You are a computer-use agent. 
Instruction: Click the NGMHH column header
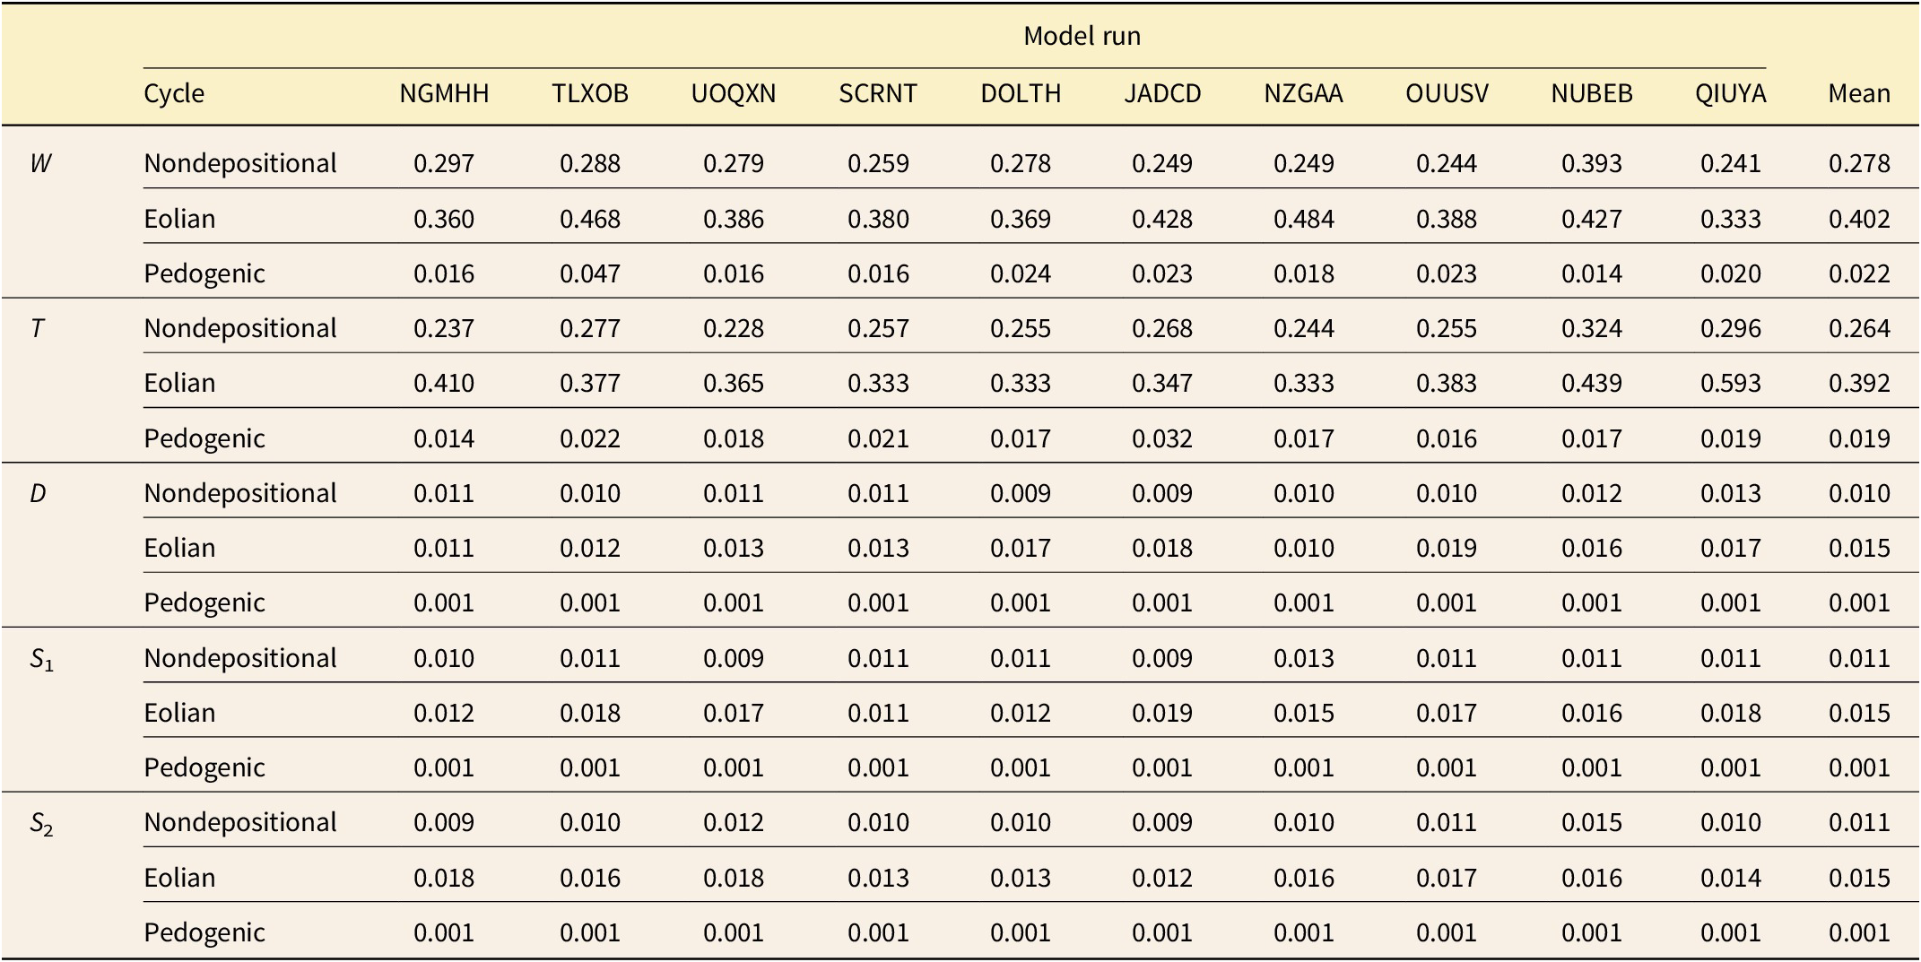[x=444, y=93]
